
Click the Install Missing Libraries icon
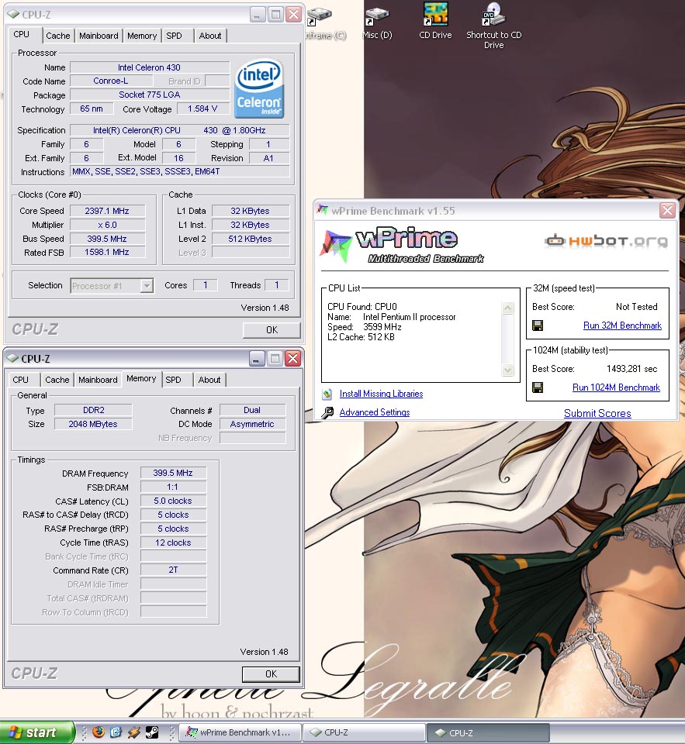coord(327,394)
